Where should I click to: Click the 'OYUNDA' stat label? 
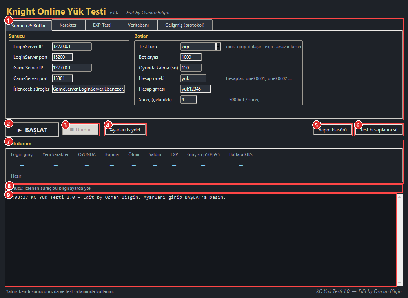tap(87, 154)
